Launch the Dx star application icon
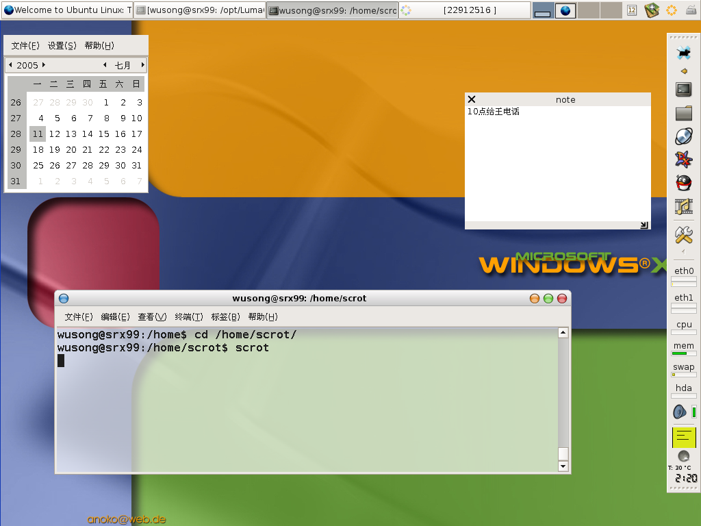 tap(684, 159)
